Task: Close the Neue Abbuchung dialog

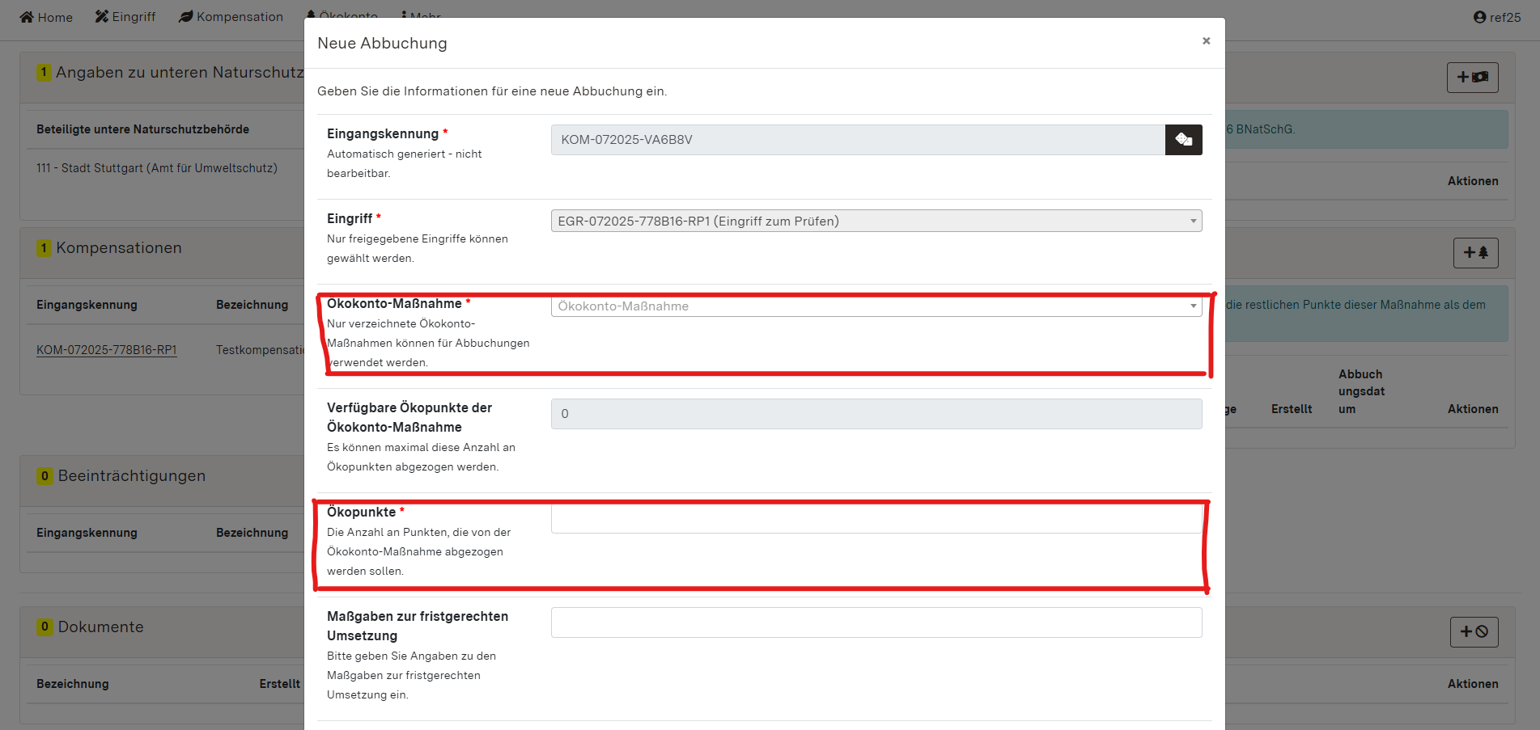Action: click(1206, 40)
